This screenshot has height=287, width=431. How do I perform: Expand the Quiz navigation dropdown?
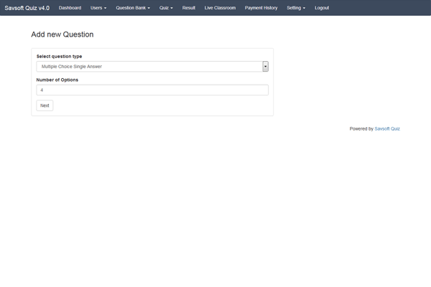coord(166,8)
